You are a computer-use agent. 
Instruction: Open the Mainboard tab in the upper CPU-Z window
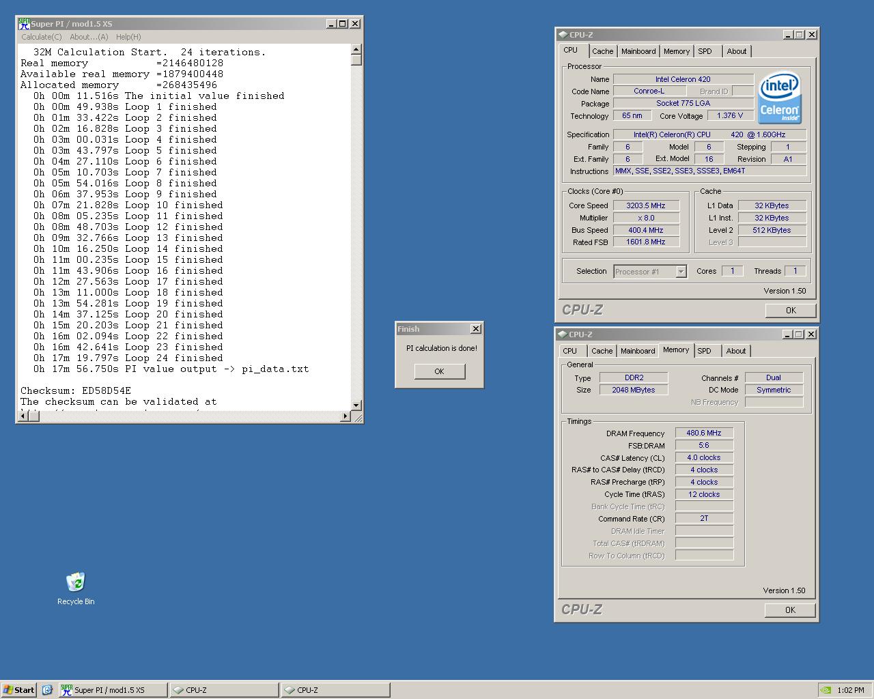coord(638,51)
